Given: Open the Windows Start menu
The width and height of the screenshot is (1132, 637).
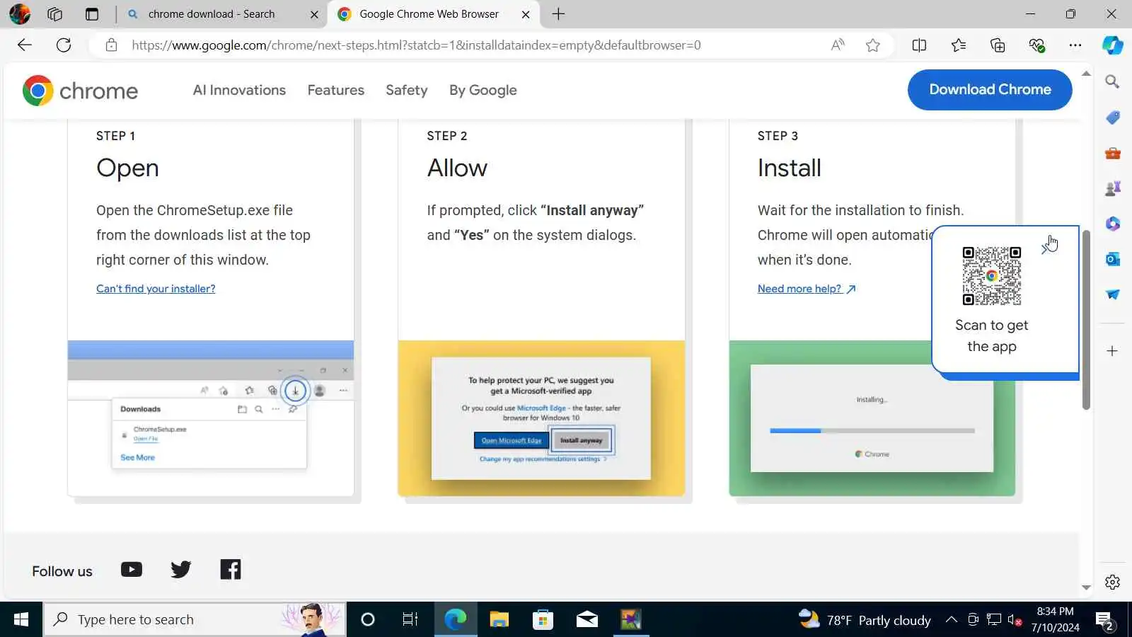Looking at the screenshot, I should pos(21,620).
